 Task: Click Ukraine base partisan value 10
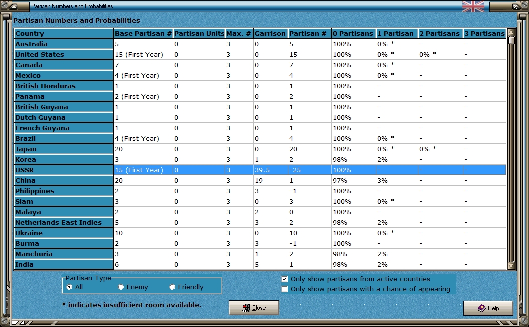[119, 233]
